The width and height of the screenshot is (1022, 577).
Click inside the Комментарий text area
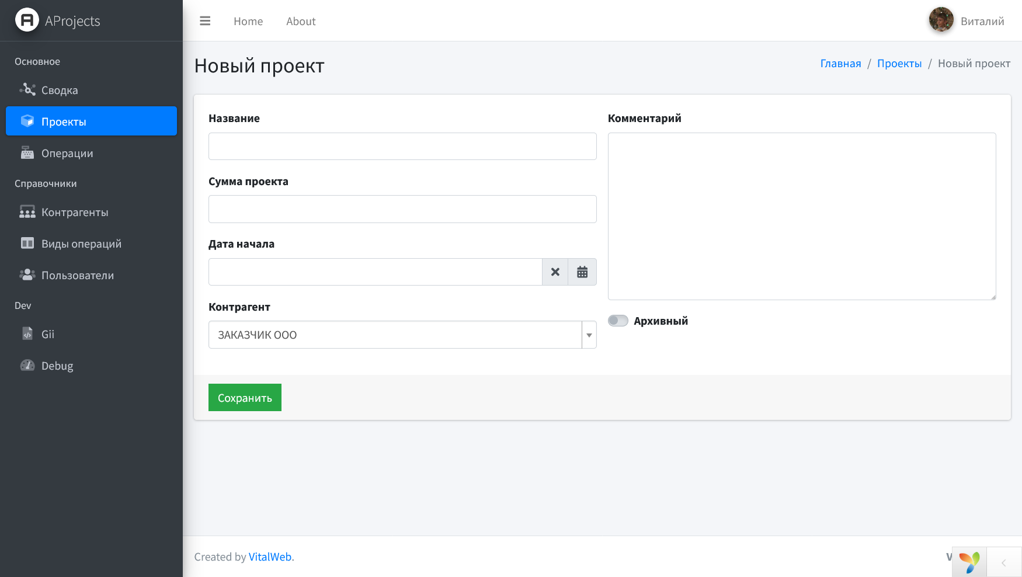pos(802,216)
